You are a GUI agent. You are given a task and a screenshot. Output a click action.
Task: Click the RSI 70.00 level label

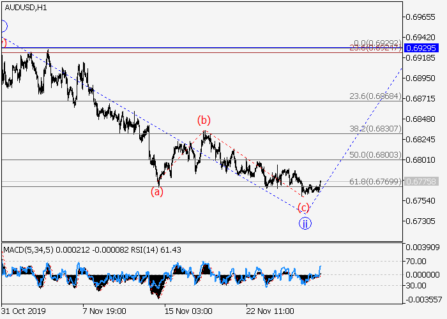(420, 261)
